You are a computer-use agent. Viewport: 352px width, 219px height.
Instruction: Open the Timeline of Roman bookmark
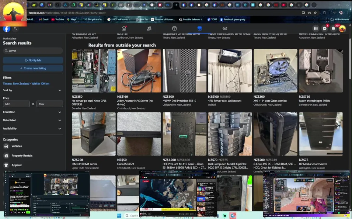[x=163, y=19]
